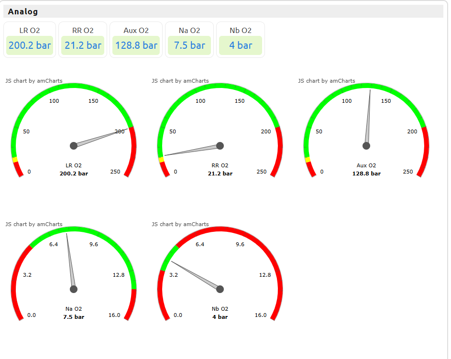Image resolution: width=451 pixels, height=359 pixels.
Task: Click the Nb O2 gauge needle
Action: pyautogui.click(x=196, y=275)
